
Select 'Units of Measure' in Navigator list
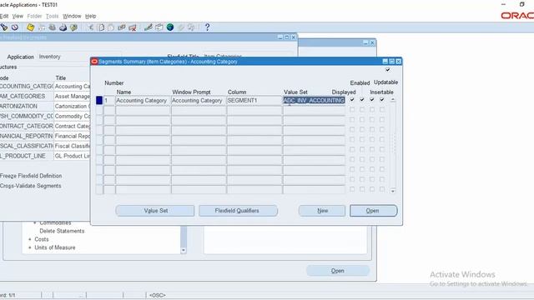(x=55, y=247)
